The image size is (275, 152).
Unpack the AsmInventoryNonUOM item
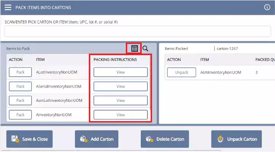click(181, 72)
